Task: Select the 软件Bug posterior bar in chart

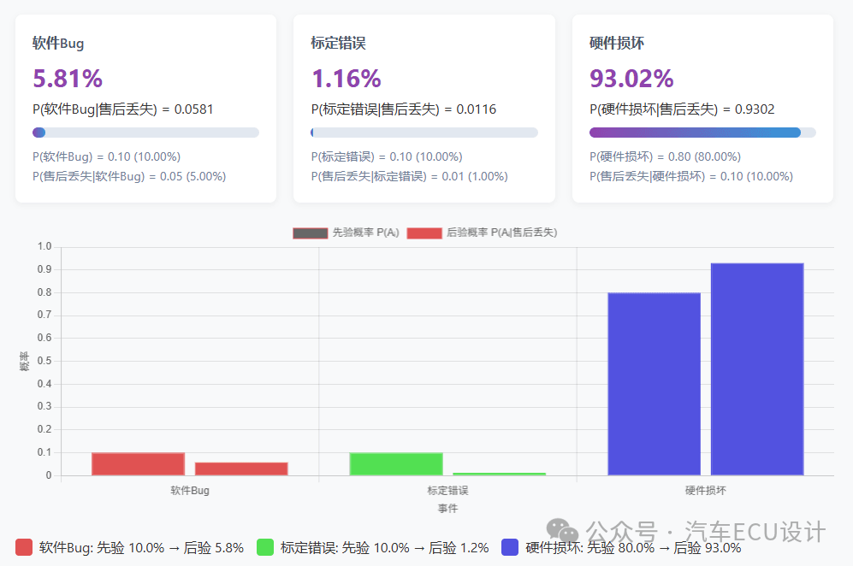Action: coord(241,469)
